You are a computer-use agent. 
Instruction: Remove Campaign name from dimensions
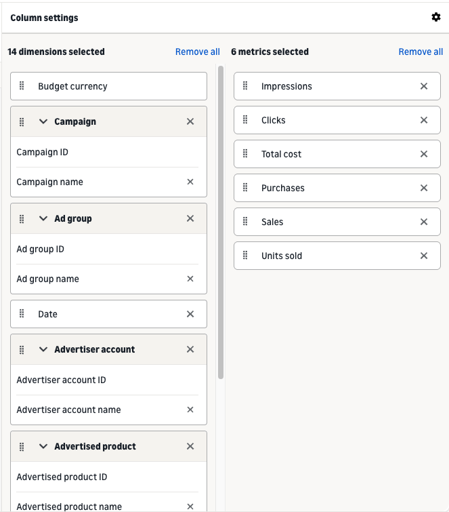click(x=190, y=182)
